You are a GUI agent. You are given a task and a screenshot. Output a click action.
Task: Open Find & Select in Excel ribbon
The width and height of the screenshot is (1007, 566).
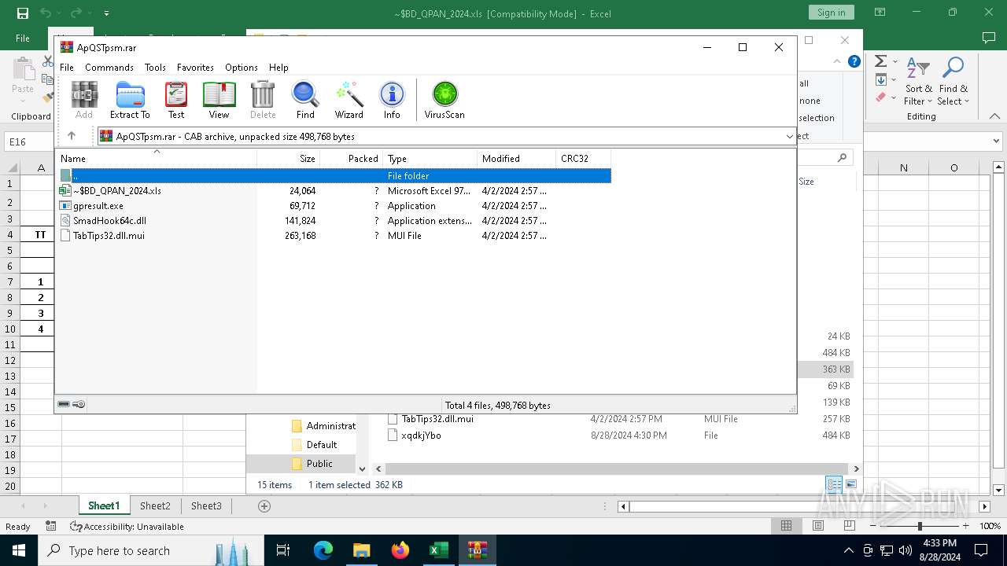[x=954, y=82]
